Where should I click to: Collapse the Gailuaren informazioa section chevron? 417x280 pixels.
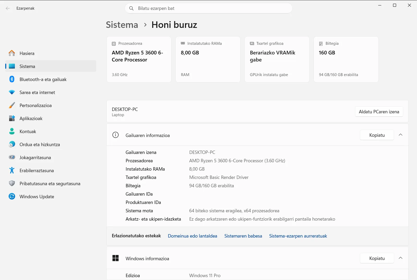pyautogui.click(x=401, y=135)
